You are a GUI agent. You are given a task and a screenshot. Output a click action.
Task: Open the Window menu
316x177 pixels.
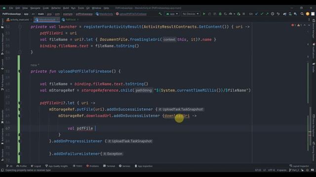coord(96,8)
